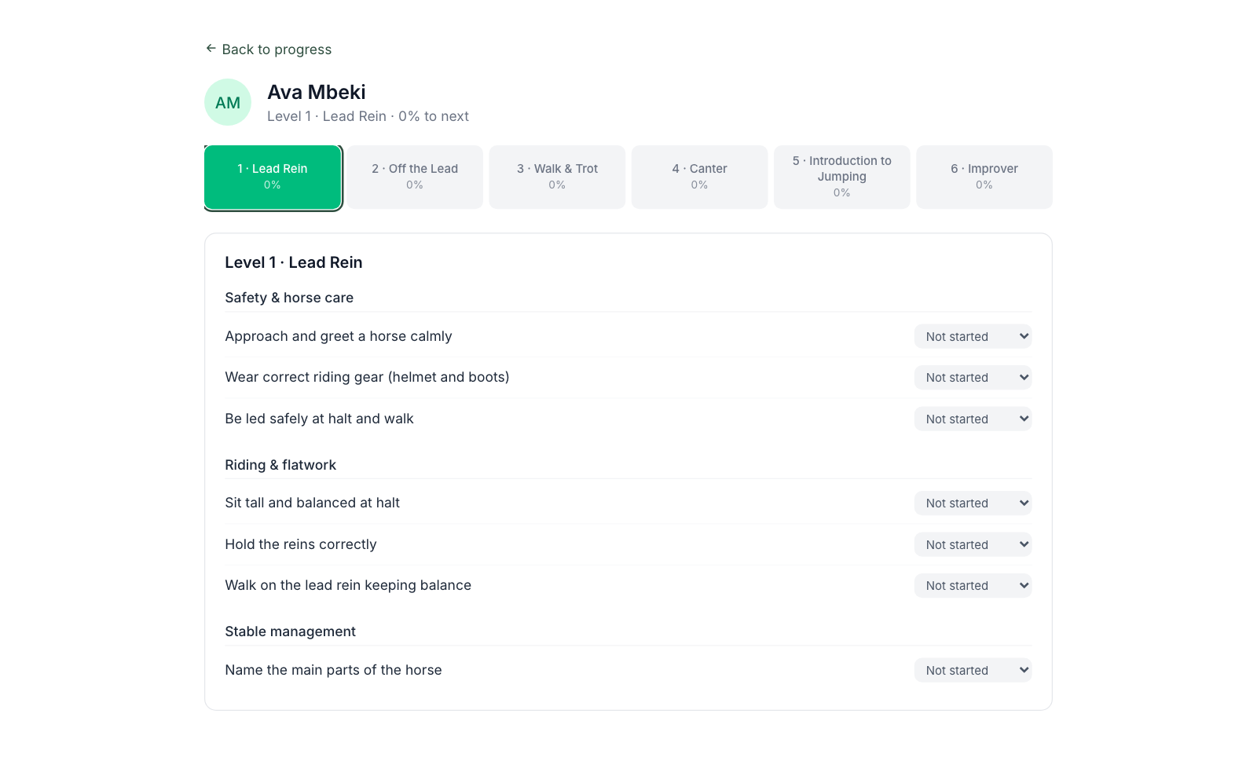Open status dropdown for Sit tall and balanced
Image resolution: width=1257 pixels, height=765 pixels.
tap(973, 503)
